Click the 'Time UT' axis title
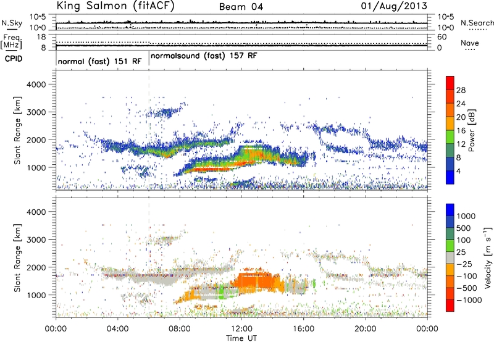494x342 pixels. click(241, 338)
